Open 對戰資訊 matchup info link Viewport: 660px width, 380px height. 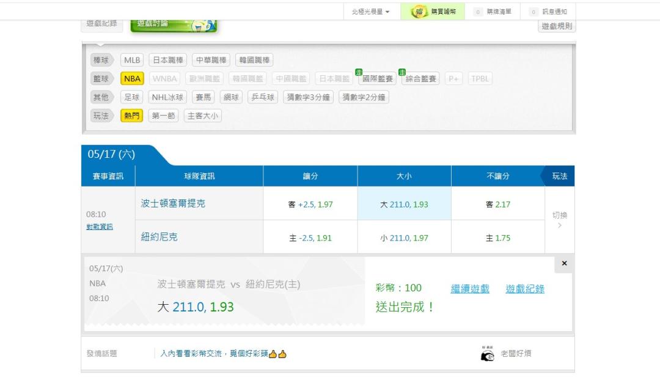(100, 226)
